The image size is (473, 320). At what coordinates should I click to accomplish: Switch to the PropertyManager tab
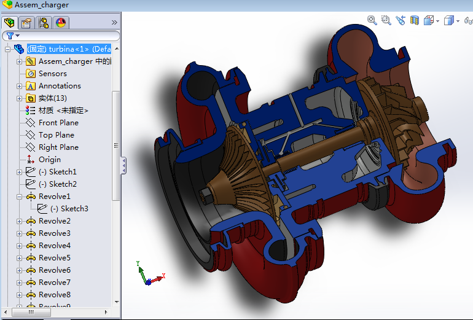coord(26,23)
